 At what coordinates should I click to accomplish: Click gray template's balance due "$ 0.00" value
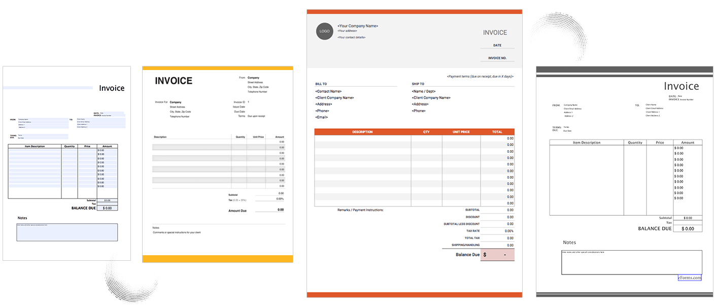(x=688, y=229)
